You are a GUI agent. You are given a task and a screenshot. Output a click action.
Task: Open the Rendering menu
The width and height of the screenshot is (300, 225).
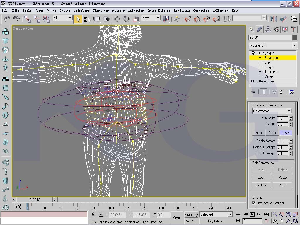(182, 11)
